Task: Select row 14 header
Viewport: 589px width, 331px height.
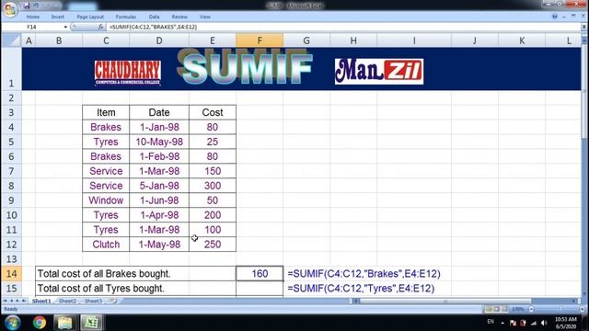Action: pos(11,274)
